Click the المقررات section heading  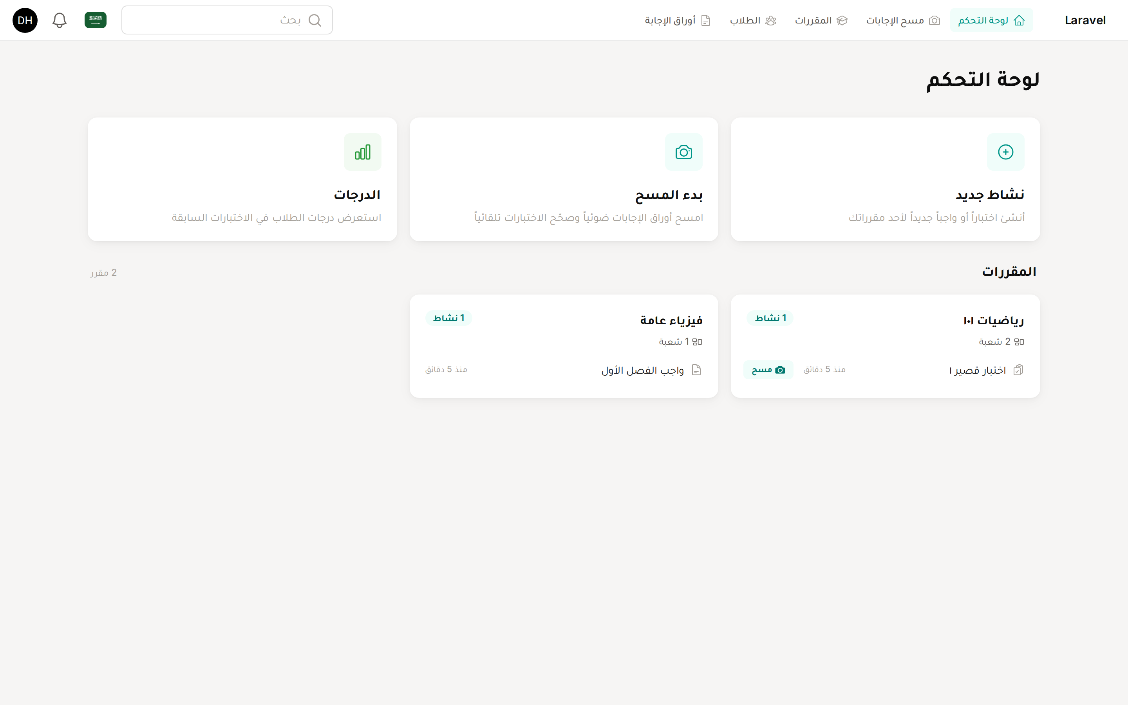pyautogui.click(x=1009, y=272)
